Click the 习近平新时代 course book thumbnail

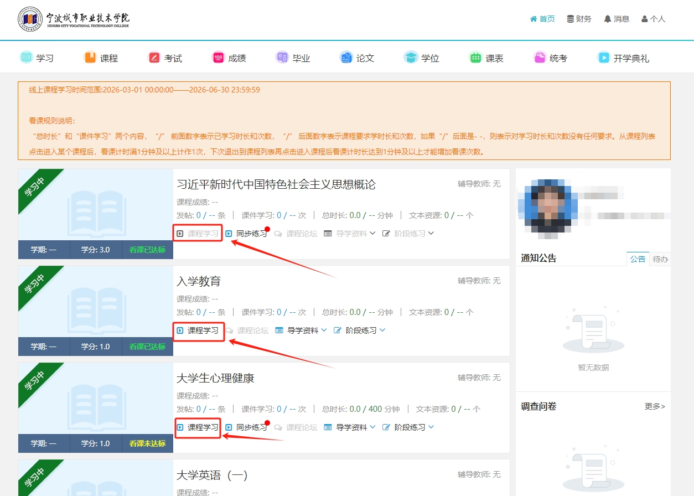click(x=96, y=213)
